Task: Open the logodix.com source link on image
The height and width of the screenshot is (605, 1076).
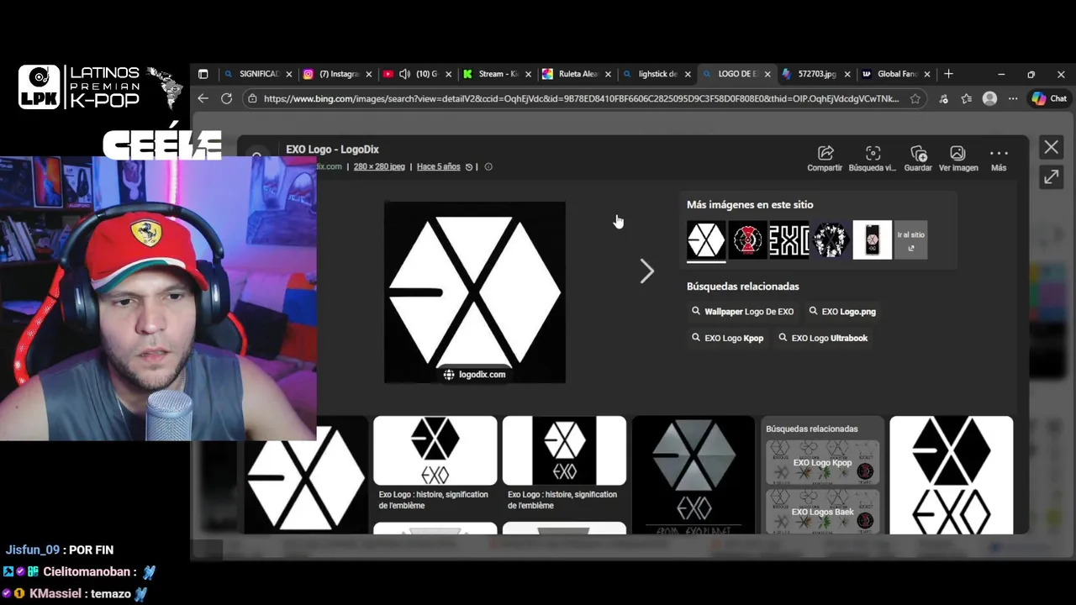Action: click(475, 375)
